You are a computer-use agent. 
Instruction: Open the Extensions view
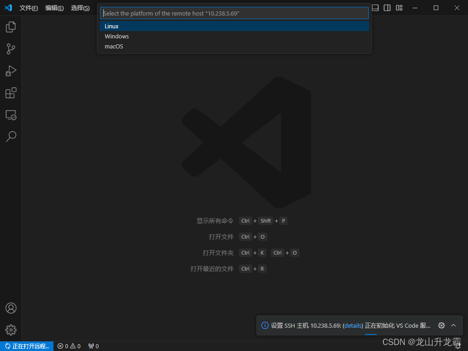(x=11, y=93)
